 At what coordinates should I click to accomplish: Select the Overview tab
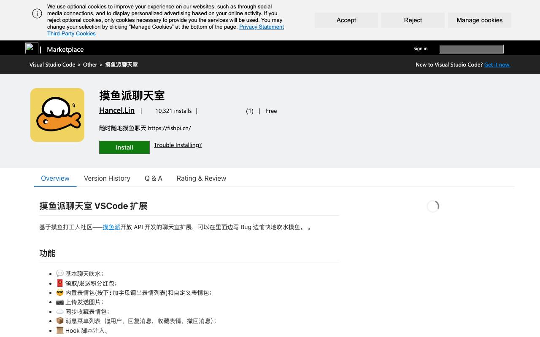pos(55,178)
